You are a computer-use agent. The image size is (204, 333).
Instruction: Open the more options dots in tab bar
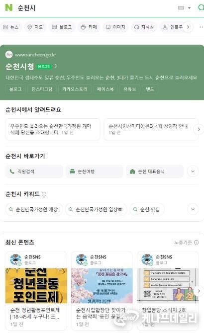pyautogui.click(x=201, y=27)
